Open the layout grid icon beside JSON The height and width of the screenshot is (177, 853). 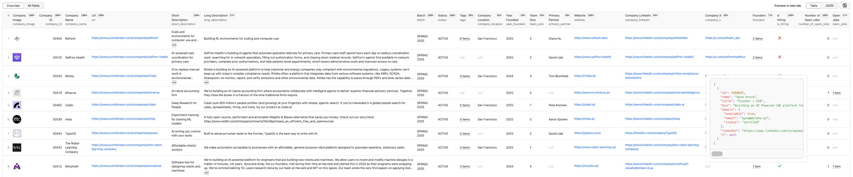pos(844,6)
